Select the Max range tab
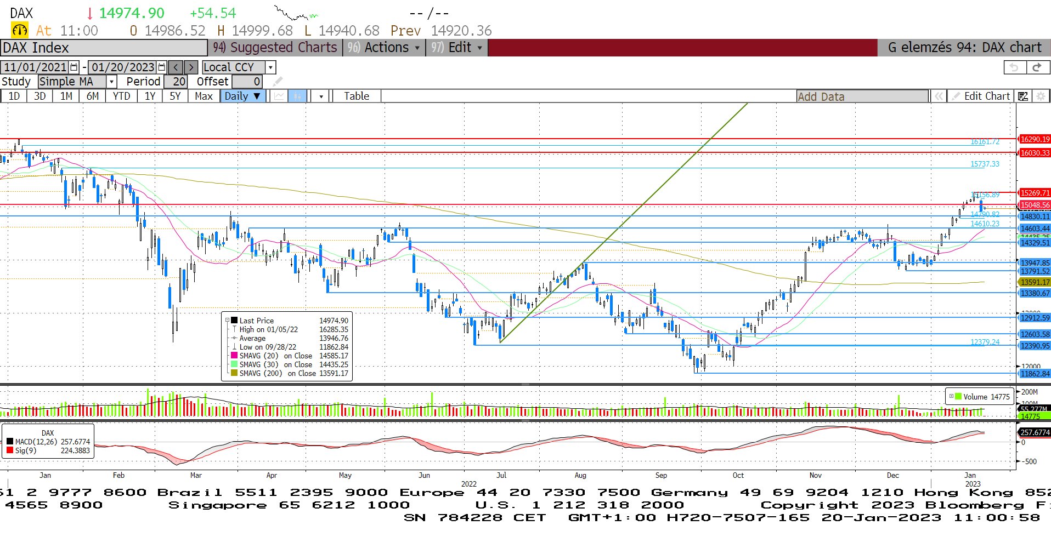Viewport: 1051px width, 548px height. [204, 96]
